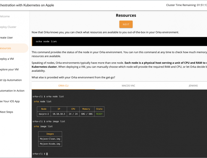Click Mojave-Clean.img in images table

point(50,139)
